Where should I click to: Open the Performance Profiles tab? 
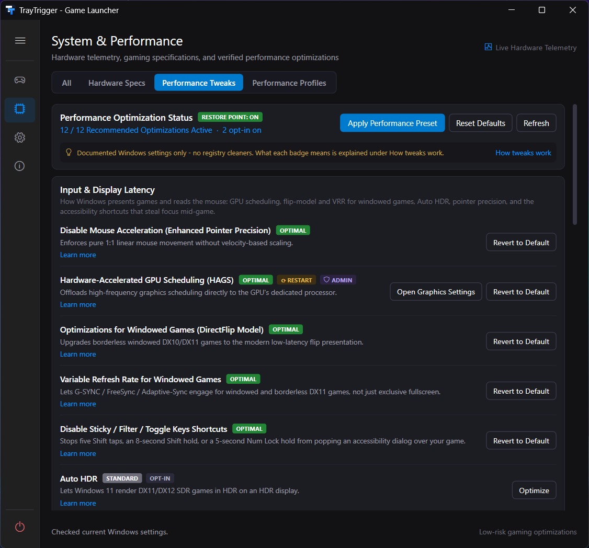pos(289,83)
